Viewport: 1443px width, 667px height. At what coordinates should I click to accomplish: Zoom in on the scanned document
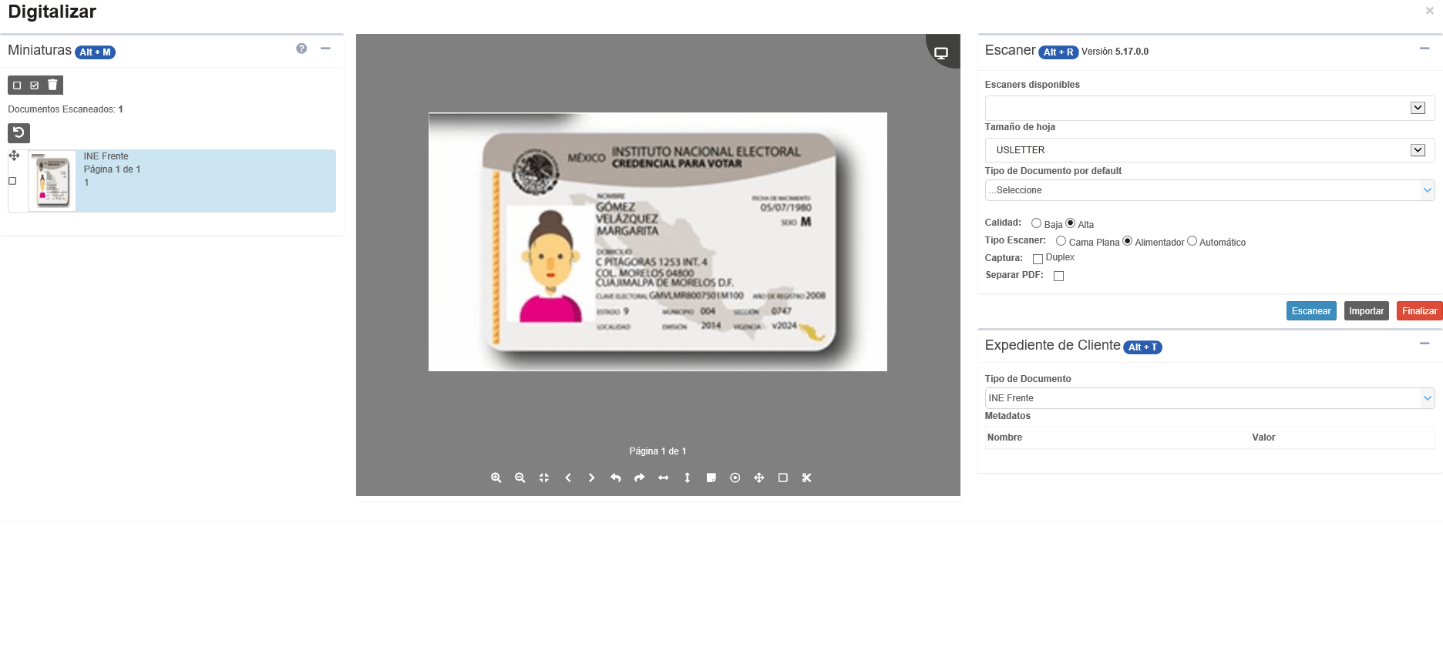[496, 478]
